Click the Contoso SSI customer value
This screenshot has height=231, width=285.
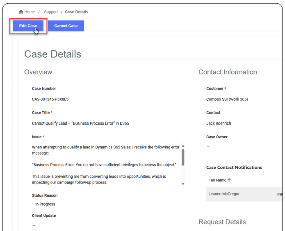pos(227,99)
